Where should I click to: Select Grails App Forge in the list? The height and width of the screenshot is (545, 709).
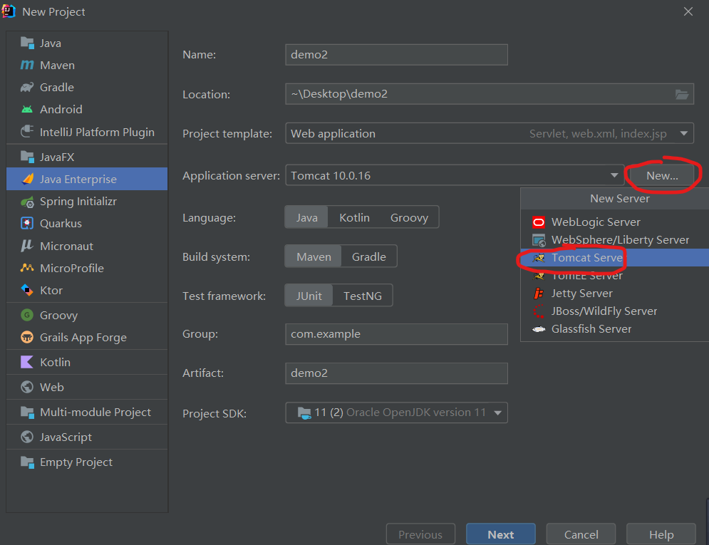point(87,337)
